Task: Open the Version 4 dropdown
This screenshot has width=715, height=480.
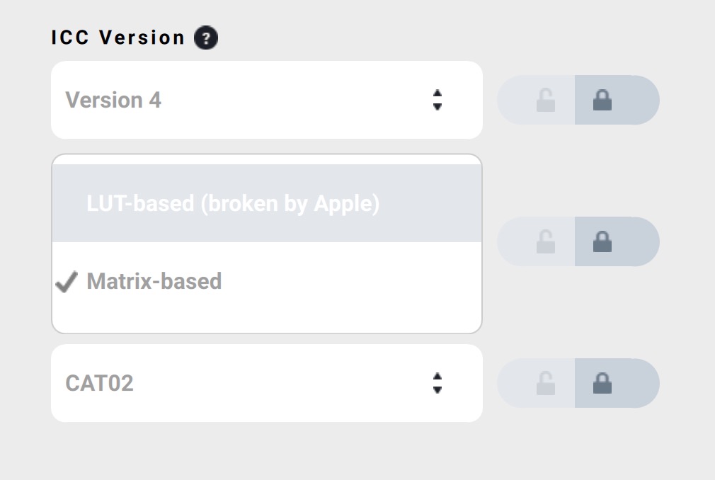Action: click(266, 100)
